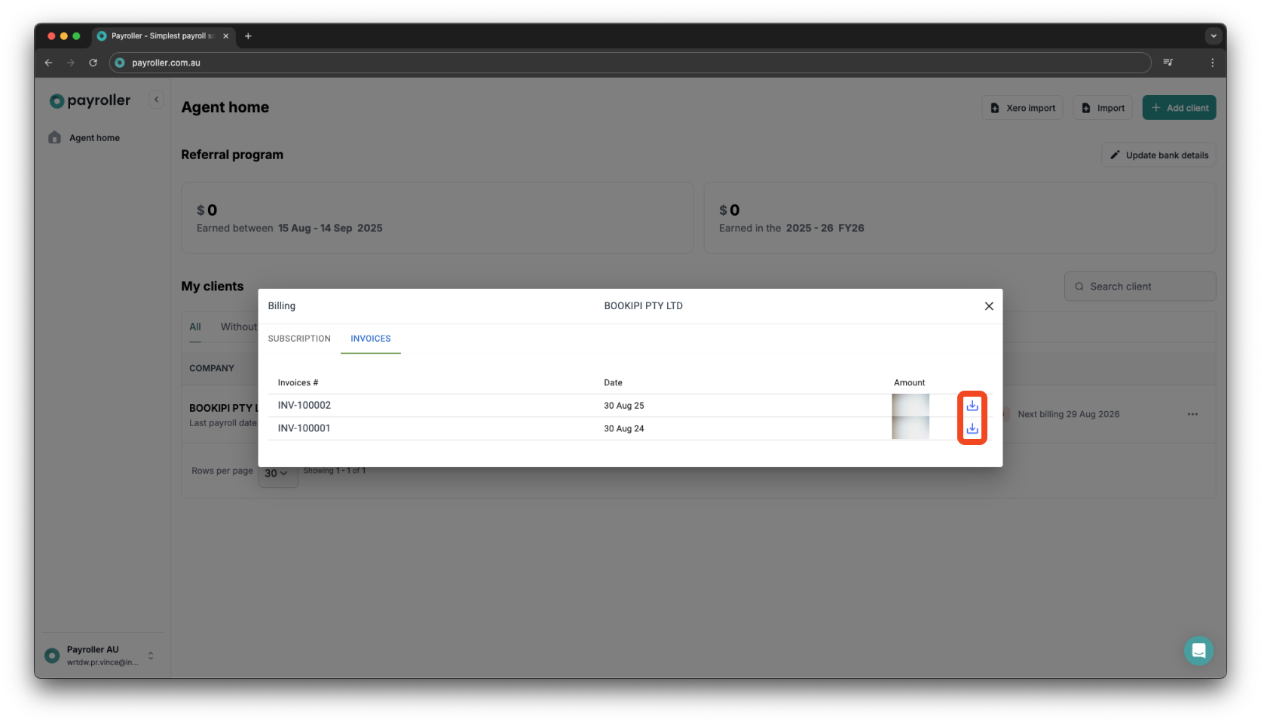Screen dimensions: 1261x724
Task: Click the browser reload icon
Action: [x=93, y=63]
